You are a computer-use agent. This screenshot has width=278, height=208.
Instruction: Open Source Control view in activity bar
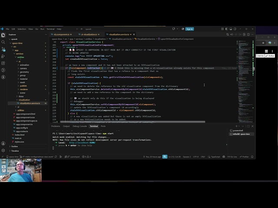tap(3, 49)
